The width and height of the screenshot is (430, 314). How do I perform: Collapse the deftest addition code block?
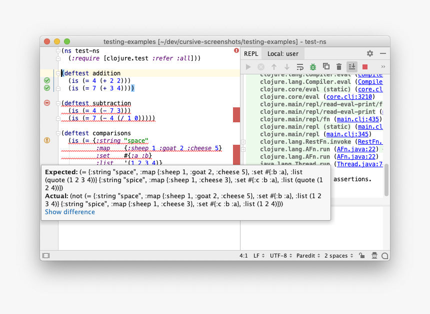(58, 73)
